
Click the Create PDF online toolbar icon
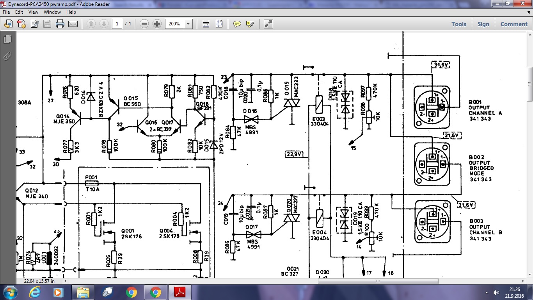click(8, 24)
